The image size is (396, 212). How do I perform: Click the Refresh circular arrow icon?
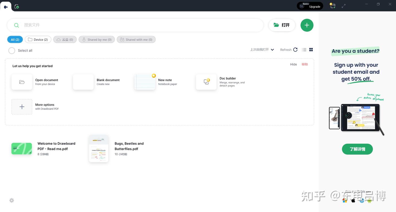pyautogui.click(x=295, y=50)
